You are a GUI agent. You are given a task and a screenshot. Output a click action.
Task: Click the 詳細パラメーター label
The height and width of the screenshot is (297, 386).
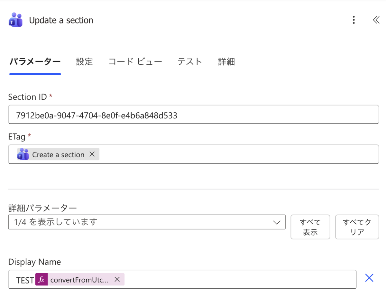point(42,208)
